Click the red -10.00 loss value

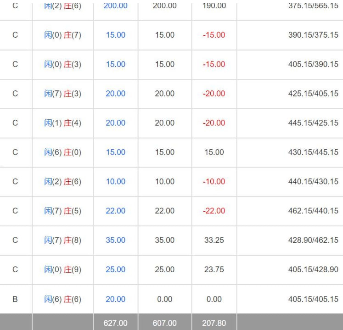[214, 181]
